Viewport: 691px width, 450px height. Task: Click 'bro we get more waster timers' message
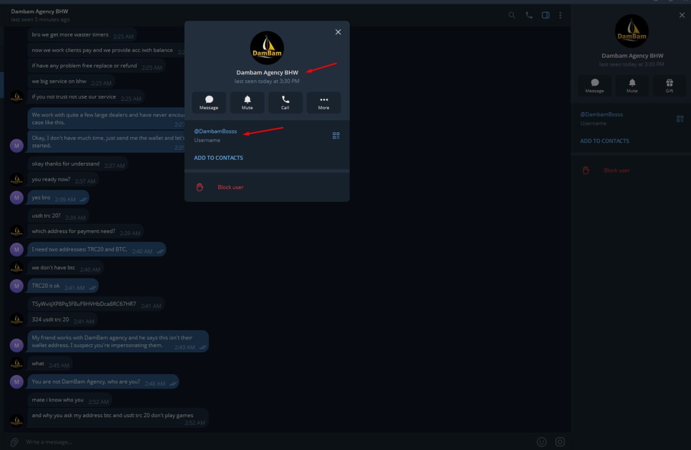click(82, 35)
